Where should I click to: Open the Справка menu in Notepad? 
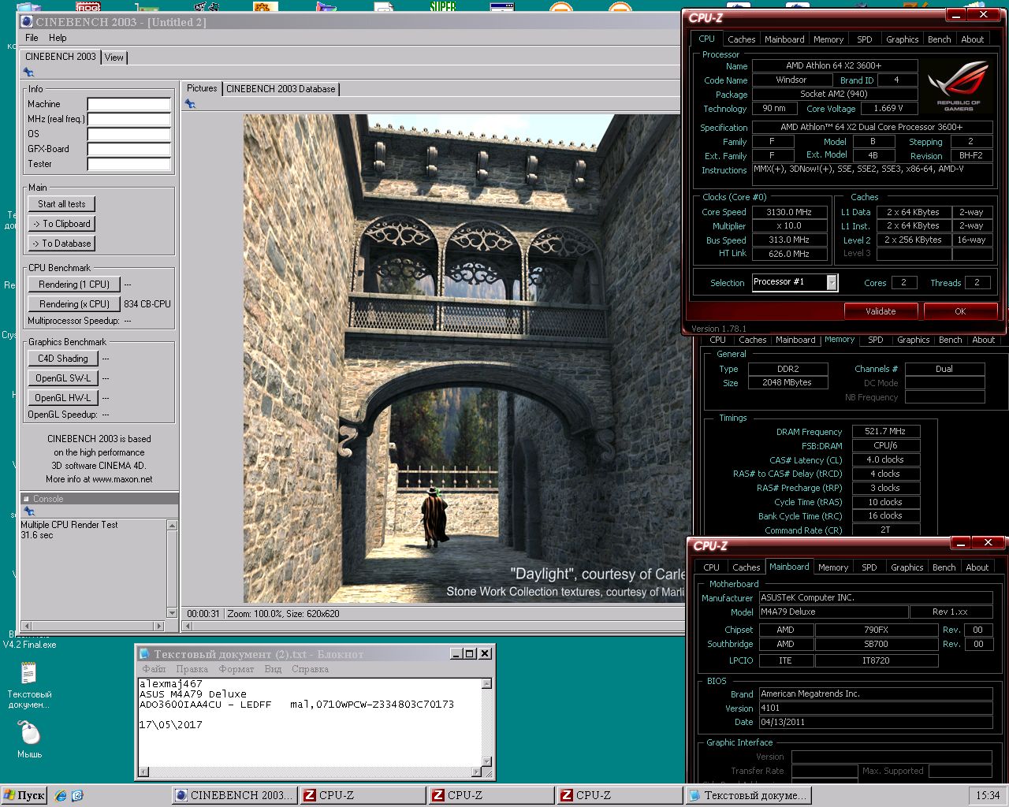tap(310, 669)
